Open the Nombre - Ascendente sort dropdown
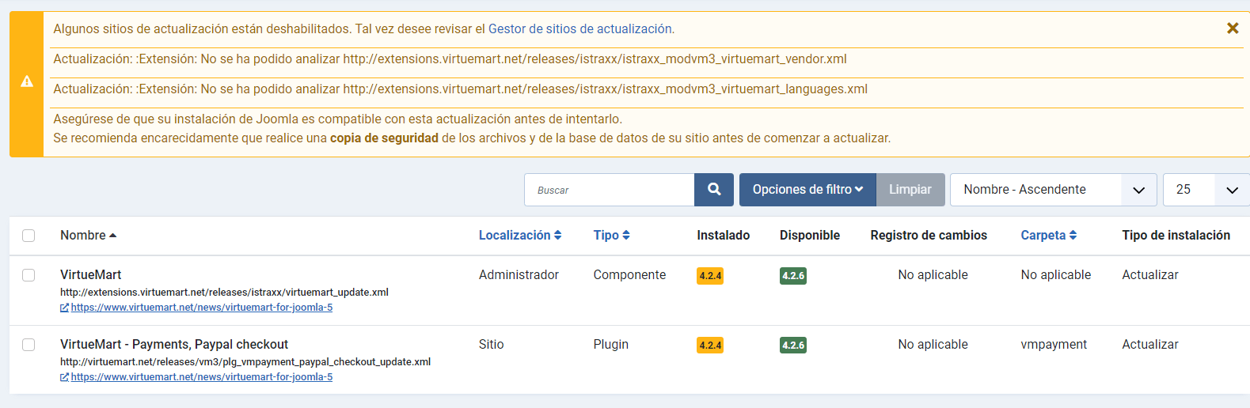 pyautogui.click(x=1054, y=190)
